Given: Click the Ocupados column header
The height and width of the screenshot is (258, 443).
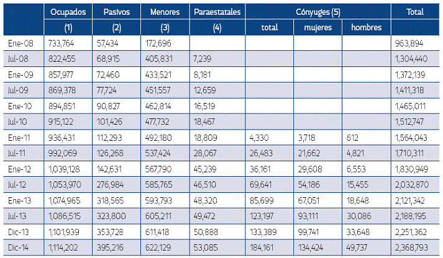Looking at the screenshot, I should [x=69, y=12].
